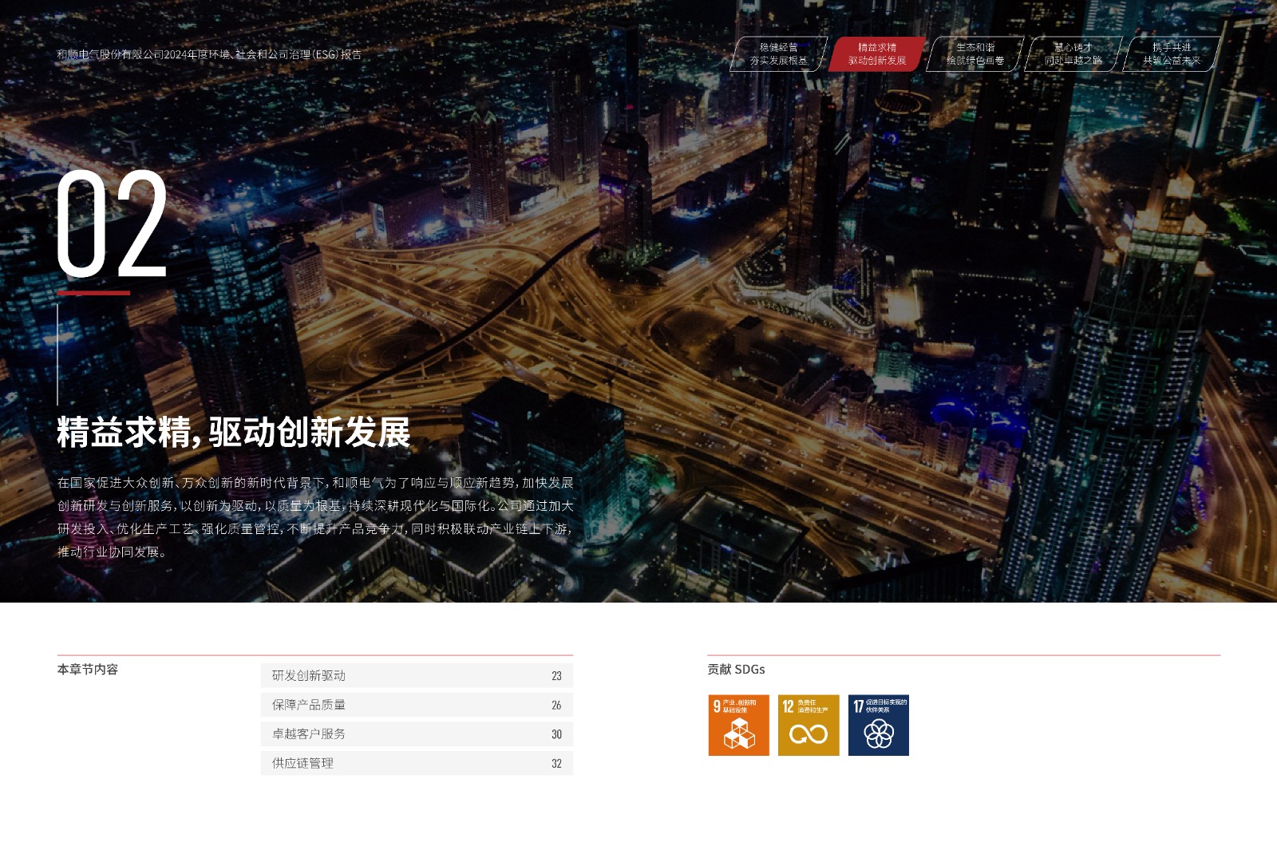Click the SDG 12 responsible consumption icon
This screenshot has height=866, width=1277.
coord(809,725)
